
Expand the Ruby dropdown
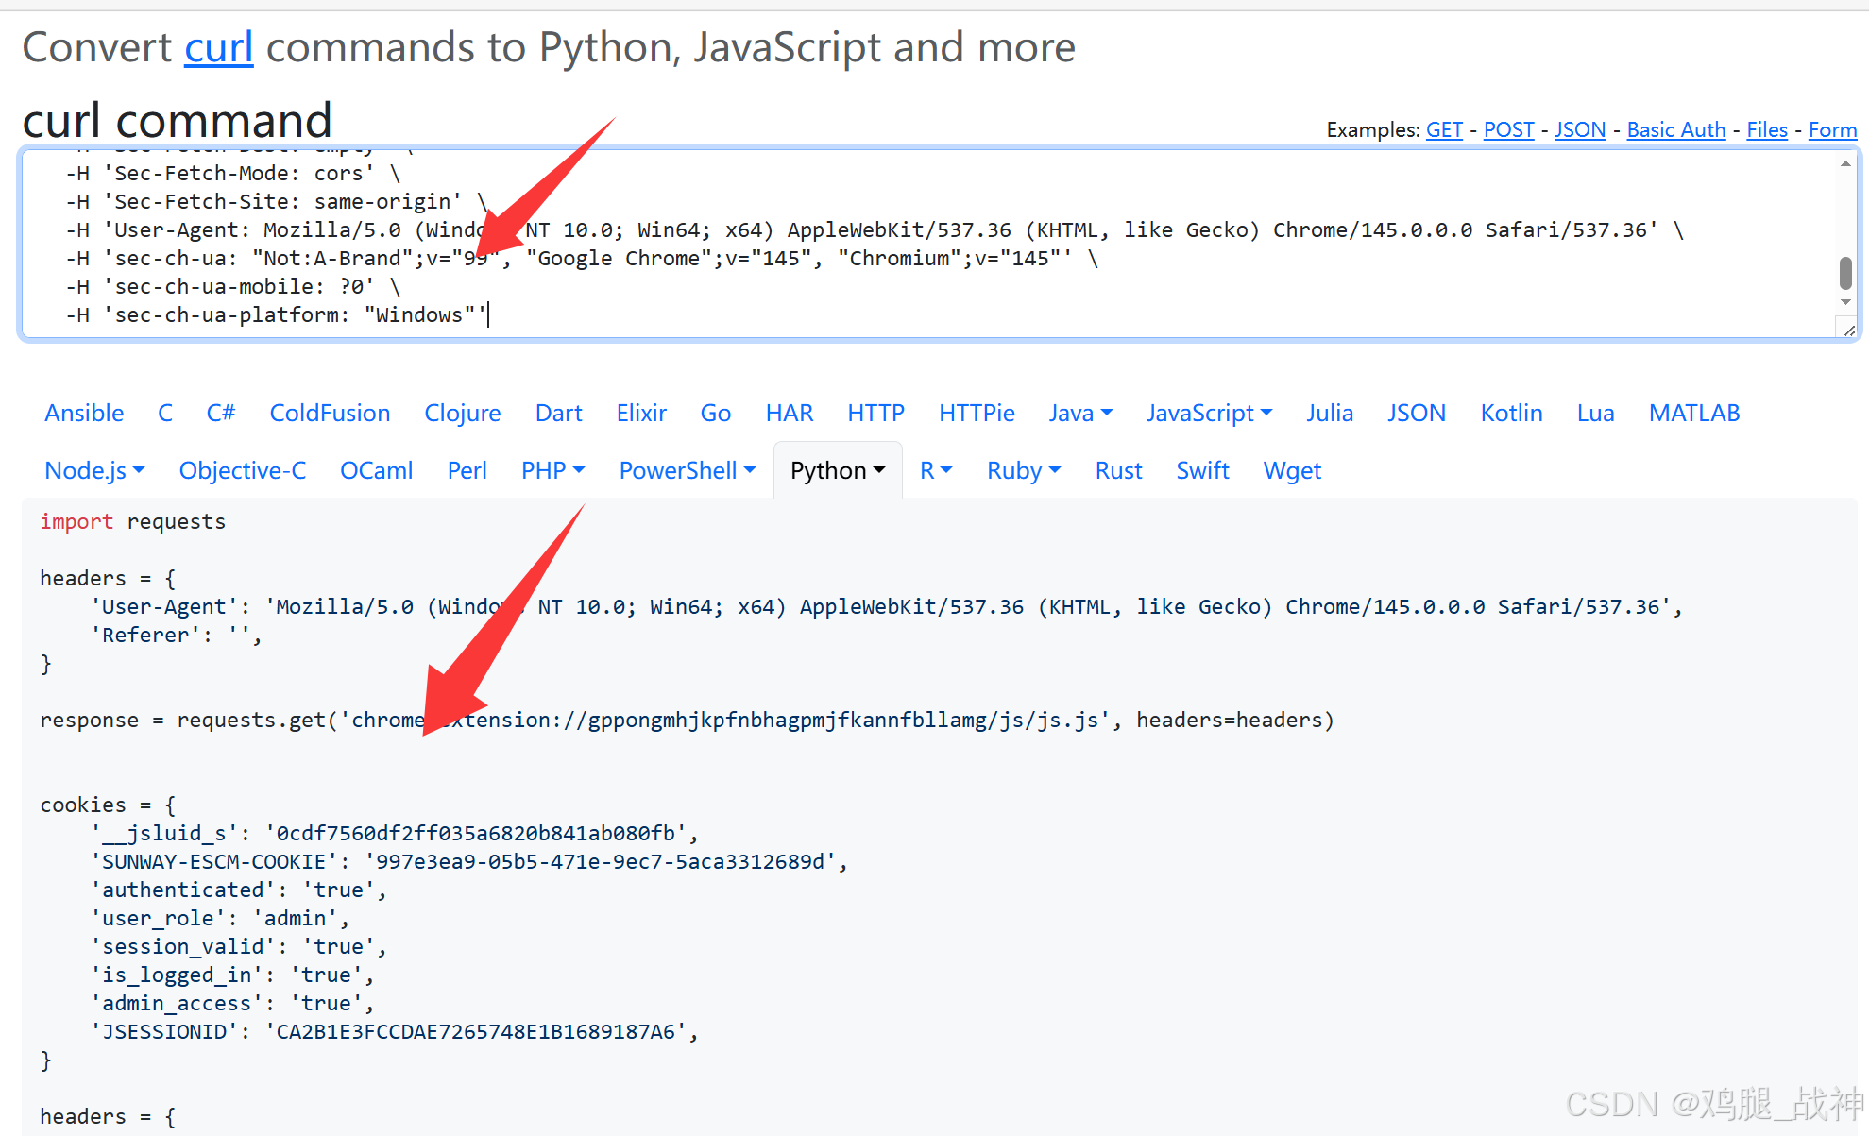coord(1023,470)
